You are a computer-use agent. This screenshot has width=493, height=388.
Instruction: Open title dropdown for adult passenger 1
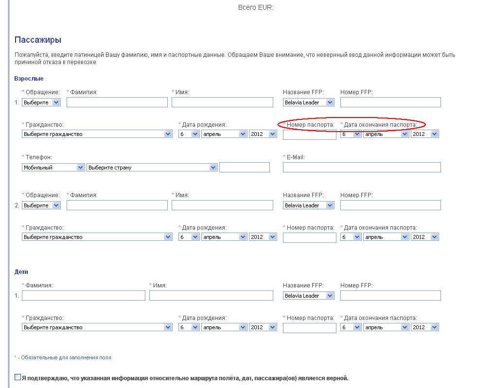click(x=41, y=102)
